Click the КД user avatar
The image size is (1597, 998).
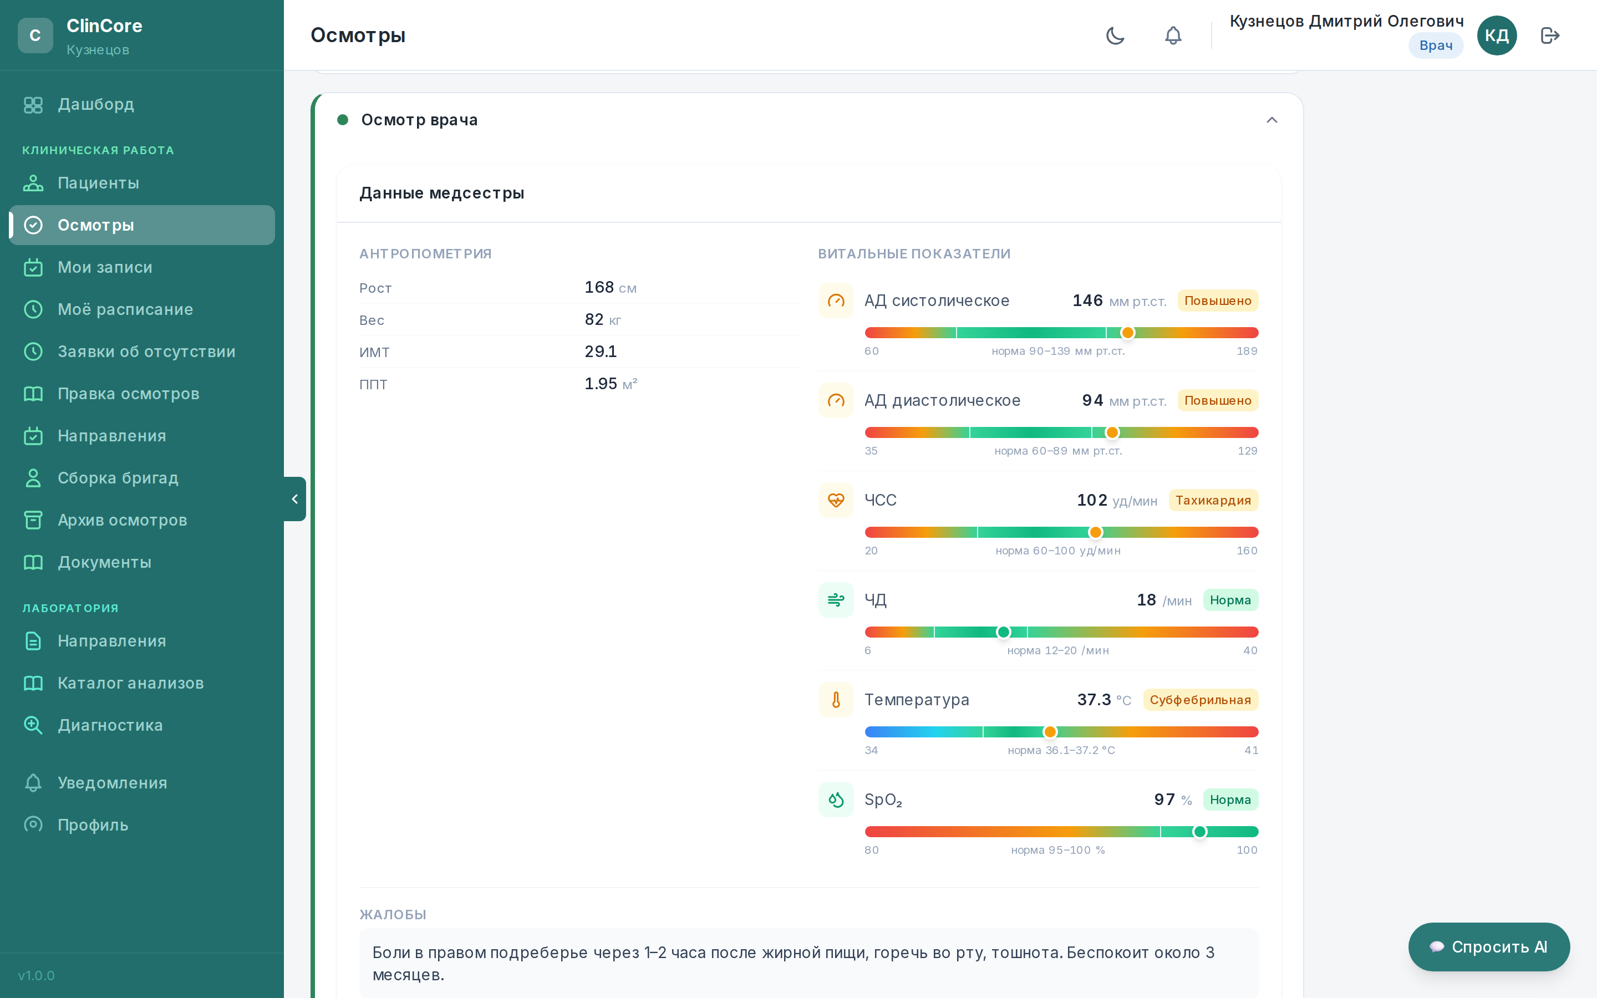tap(1496, 35)
